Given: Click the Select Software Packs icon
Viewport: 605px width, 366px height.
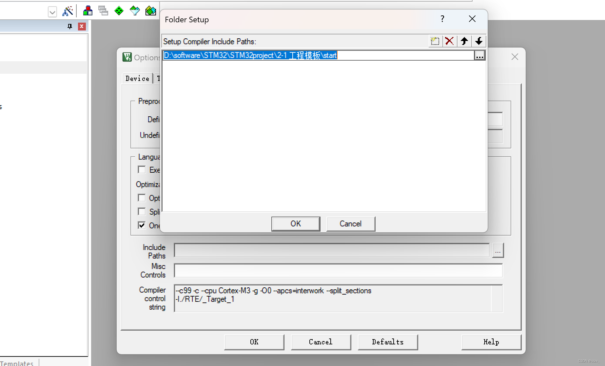Looking at the screenshot, I should click(x=135, y=11).
